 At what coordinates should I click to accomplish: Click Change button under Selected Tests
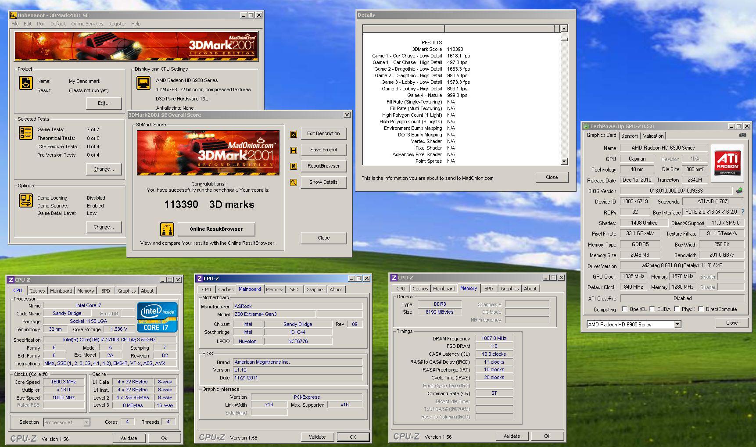coord(104,169)
